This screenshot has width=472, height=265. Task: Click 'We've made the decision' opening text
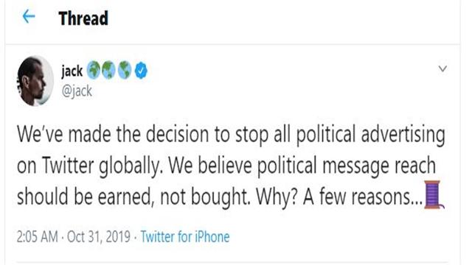tap(113, 135)
